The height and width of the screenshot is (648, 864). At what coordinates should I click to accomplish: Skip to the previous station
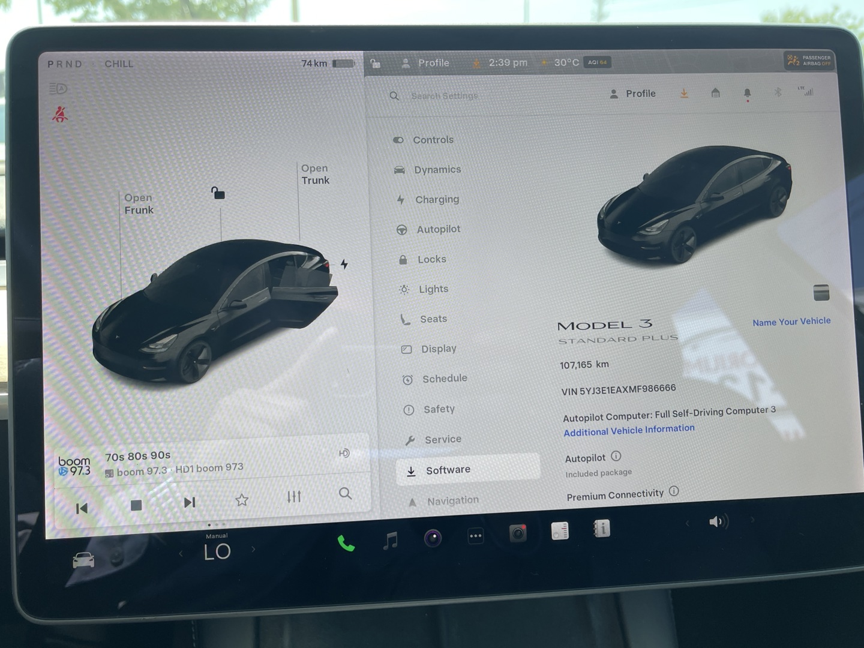coord(82,509)
